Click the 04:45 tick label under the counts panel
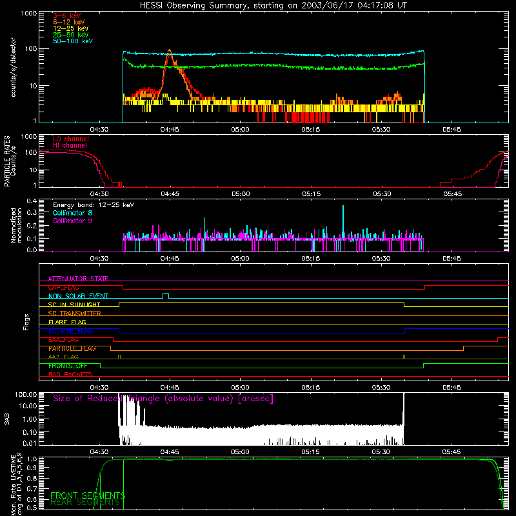Screen dimensions: 516x516 coord(170,130)
